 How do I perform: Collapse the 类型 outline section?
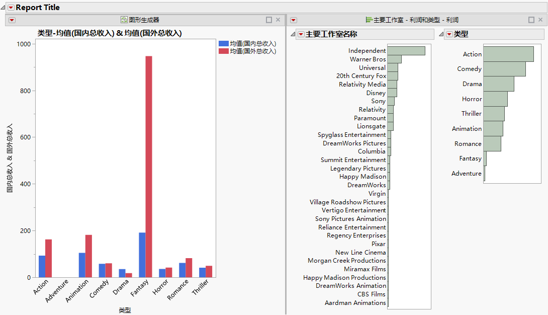tap(441, 34)
